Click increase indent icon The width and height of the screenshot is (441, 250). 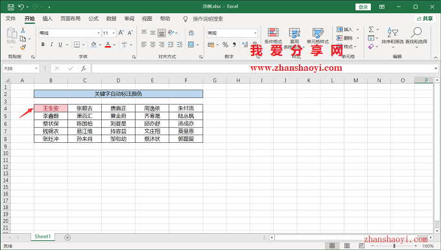pos(180,45)
